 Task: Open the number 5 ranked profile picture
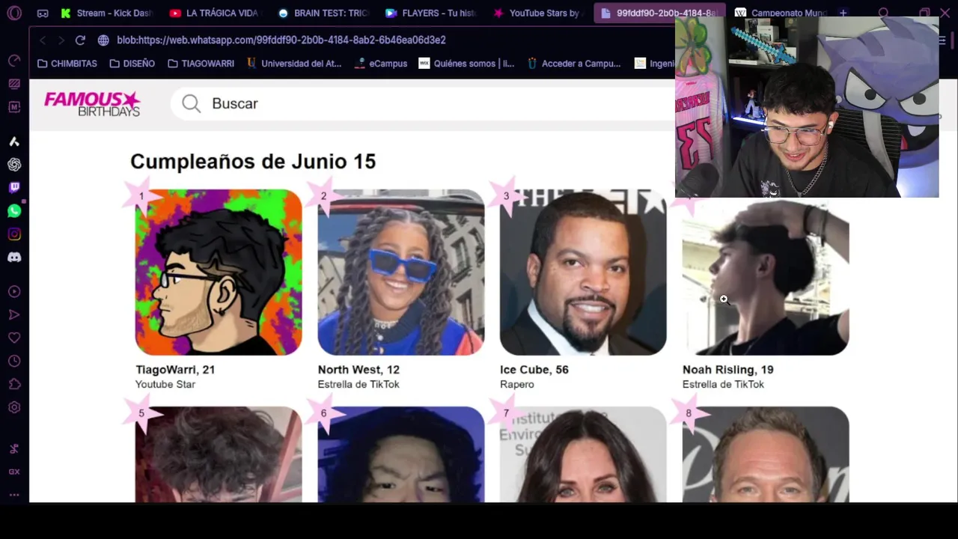pyautogui.click(x=219, y=454)
